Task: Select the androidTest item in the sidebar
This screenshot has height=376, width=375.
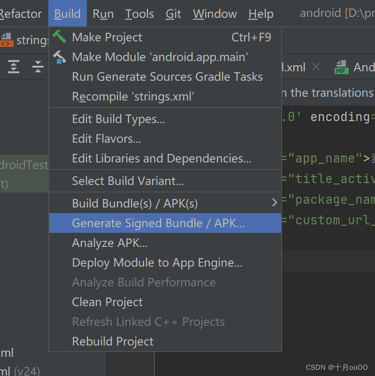Action: pos(23,165)
